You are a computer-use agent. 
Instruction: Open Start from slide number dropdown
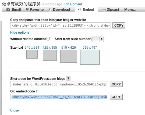(98, 39)
